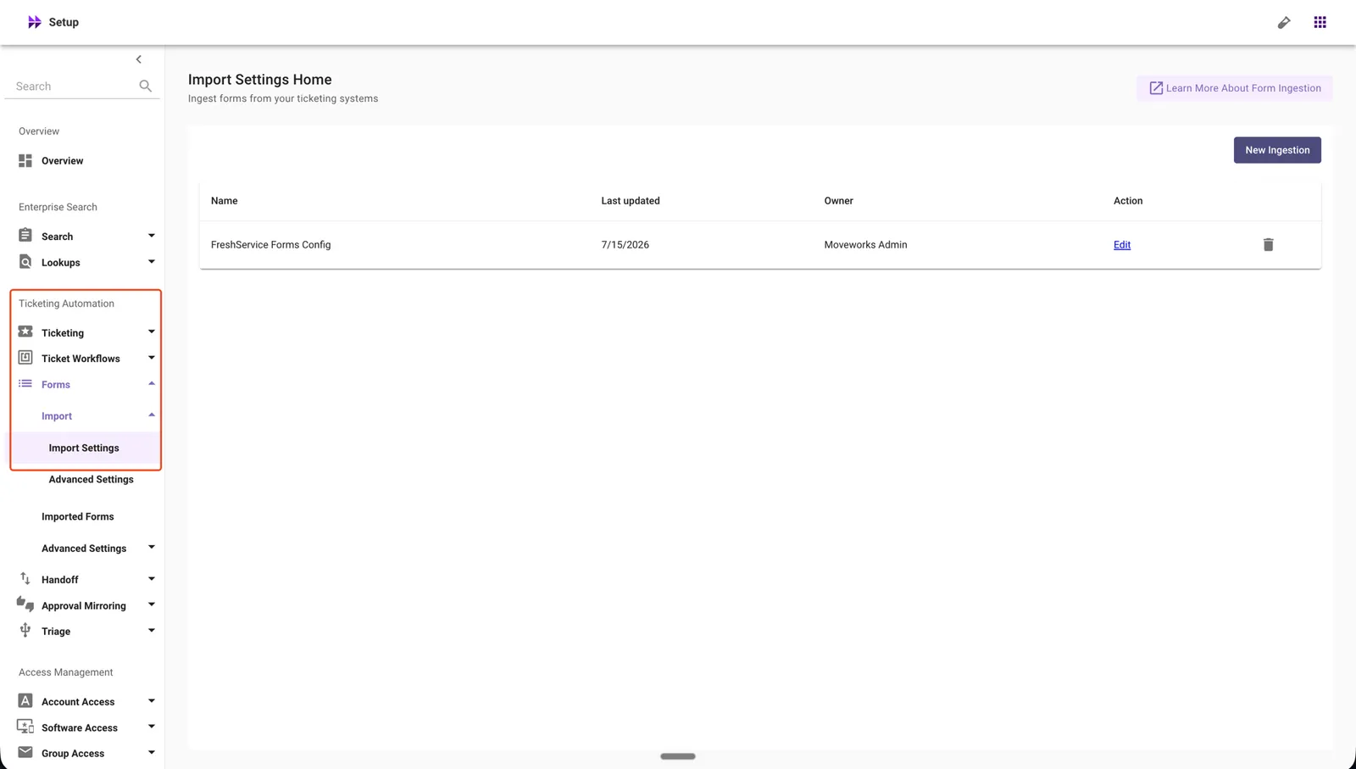This screenshot has height=769, width=1356.
Task: Open the edit pencil icon in header
Action: tap(1284, 23)
